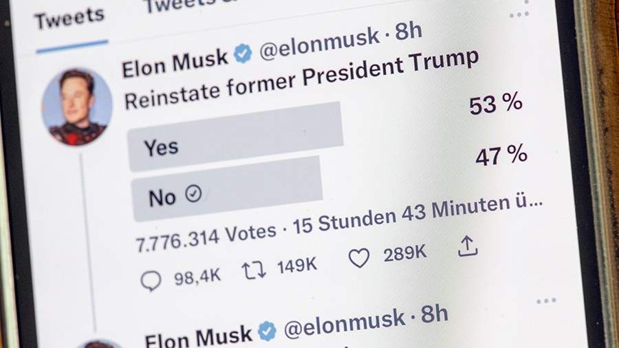Click the verified badge on the first tweet

coord(242,54)
